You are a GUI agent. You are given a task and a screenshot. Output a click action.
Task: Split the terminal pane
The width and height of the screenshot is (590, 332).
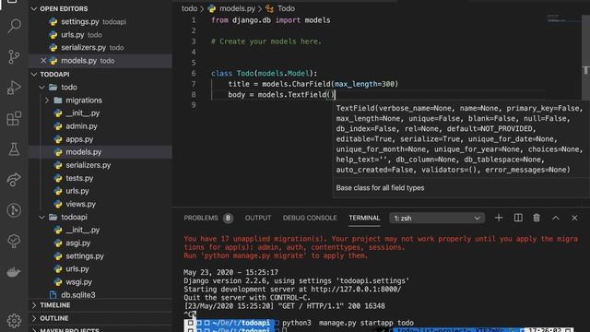[518, 218]
